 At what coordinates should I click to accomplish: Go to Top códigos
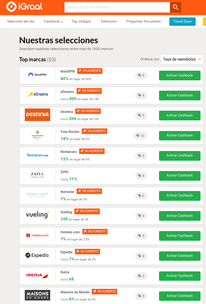(x=81, y=22)
